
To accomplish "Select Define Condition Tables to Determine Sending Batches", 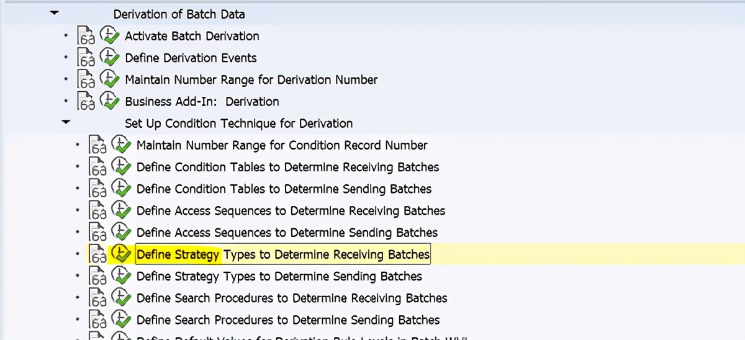I will 284,189.
